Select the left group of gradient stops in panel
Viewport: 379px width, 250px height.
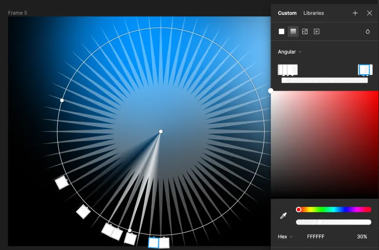tap(288, 70)
